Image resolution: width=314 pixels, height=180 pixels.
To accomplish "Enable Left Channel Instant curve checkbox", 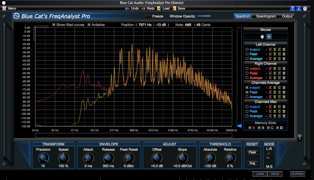I will coord(247,50).
